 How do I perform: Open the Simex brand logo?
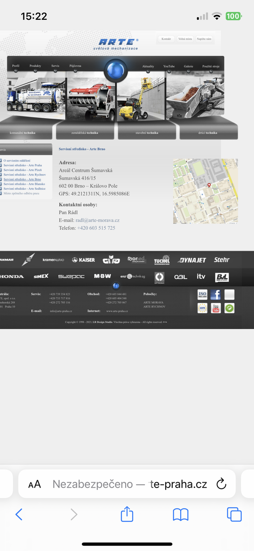[41, 276]
